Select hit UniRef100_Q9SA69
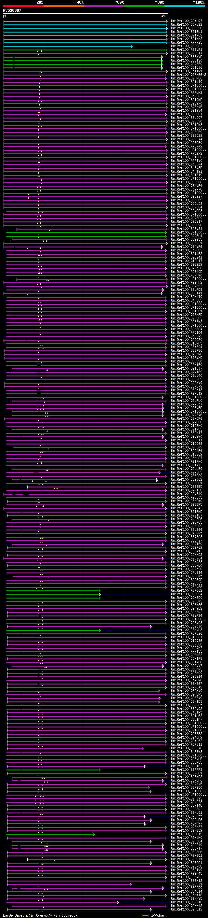The height and width of the screenshot is (918, 208). 187,132
